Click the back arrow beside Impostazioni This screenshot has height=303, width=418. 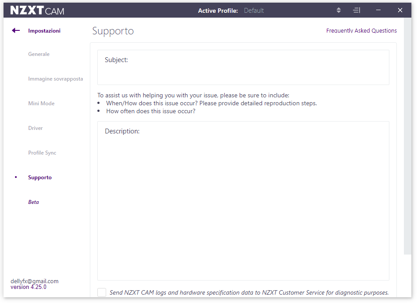16,30
